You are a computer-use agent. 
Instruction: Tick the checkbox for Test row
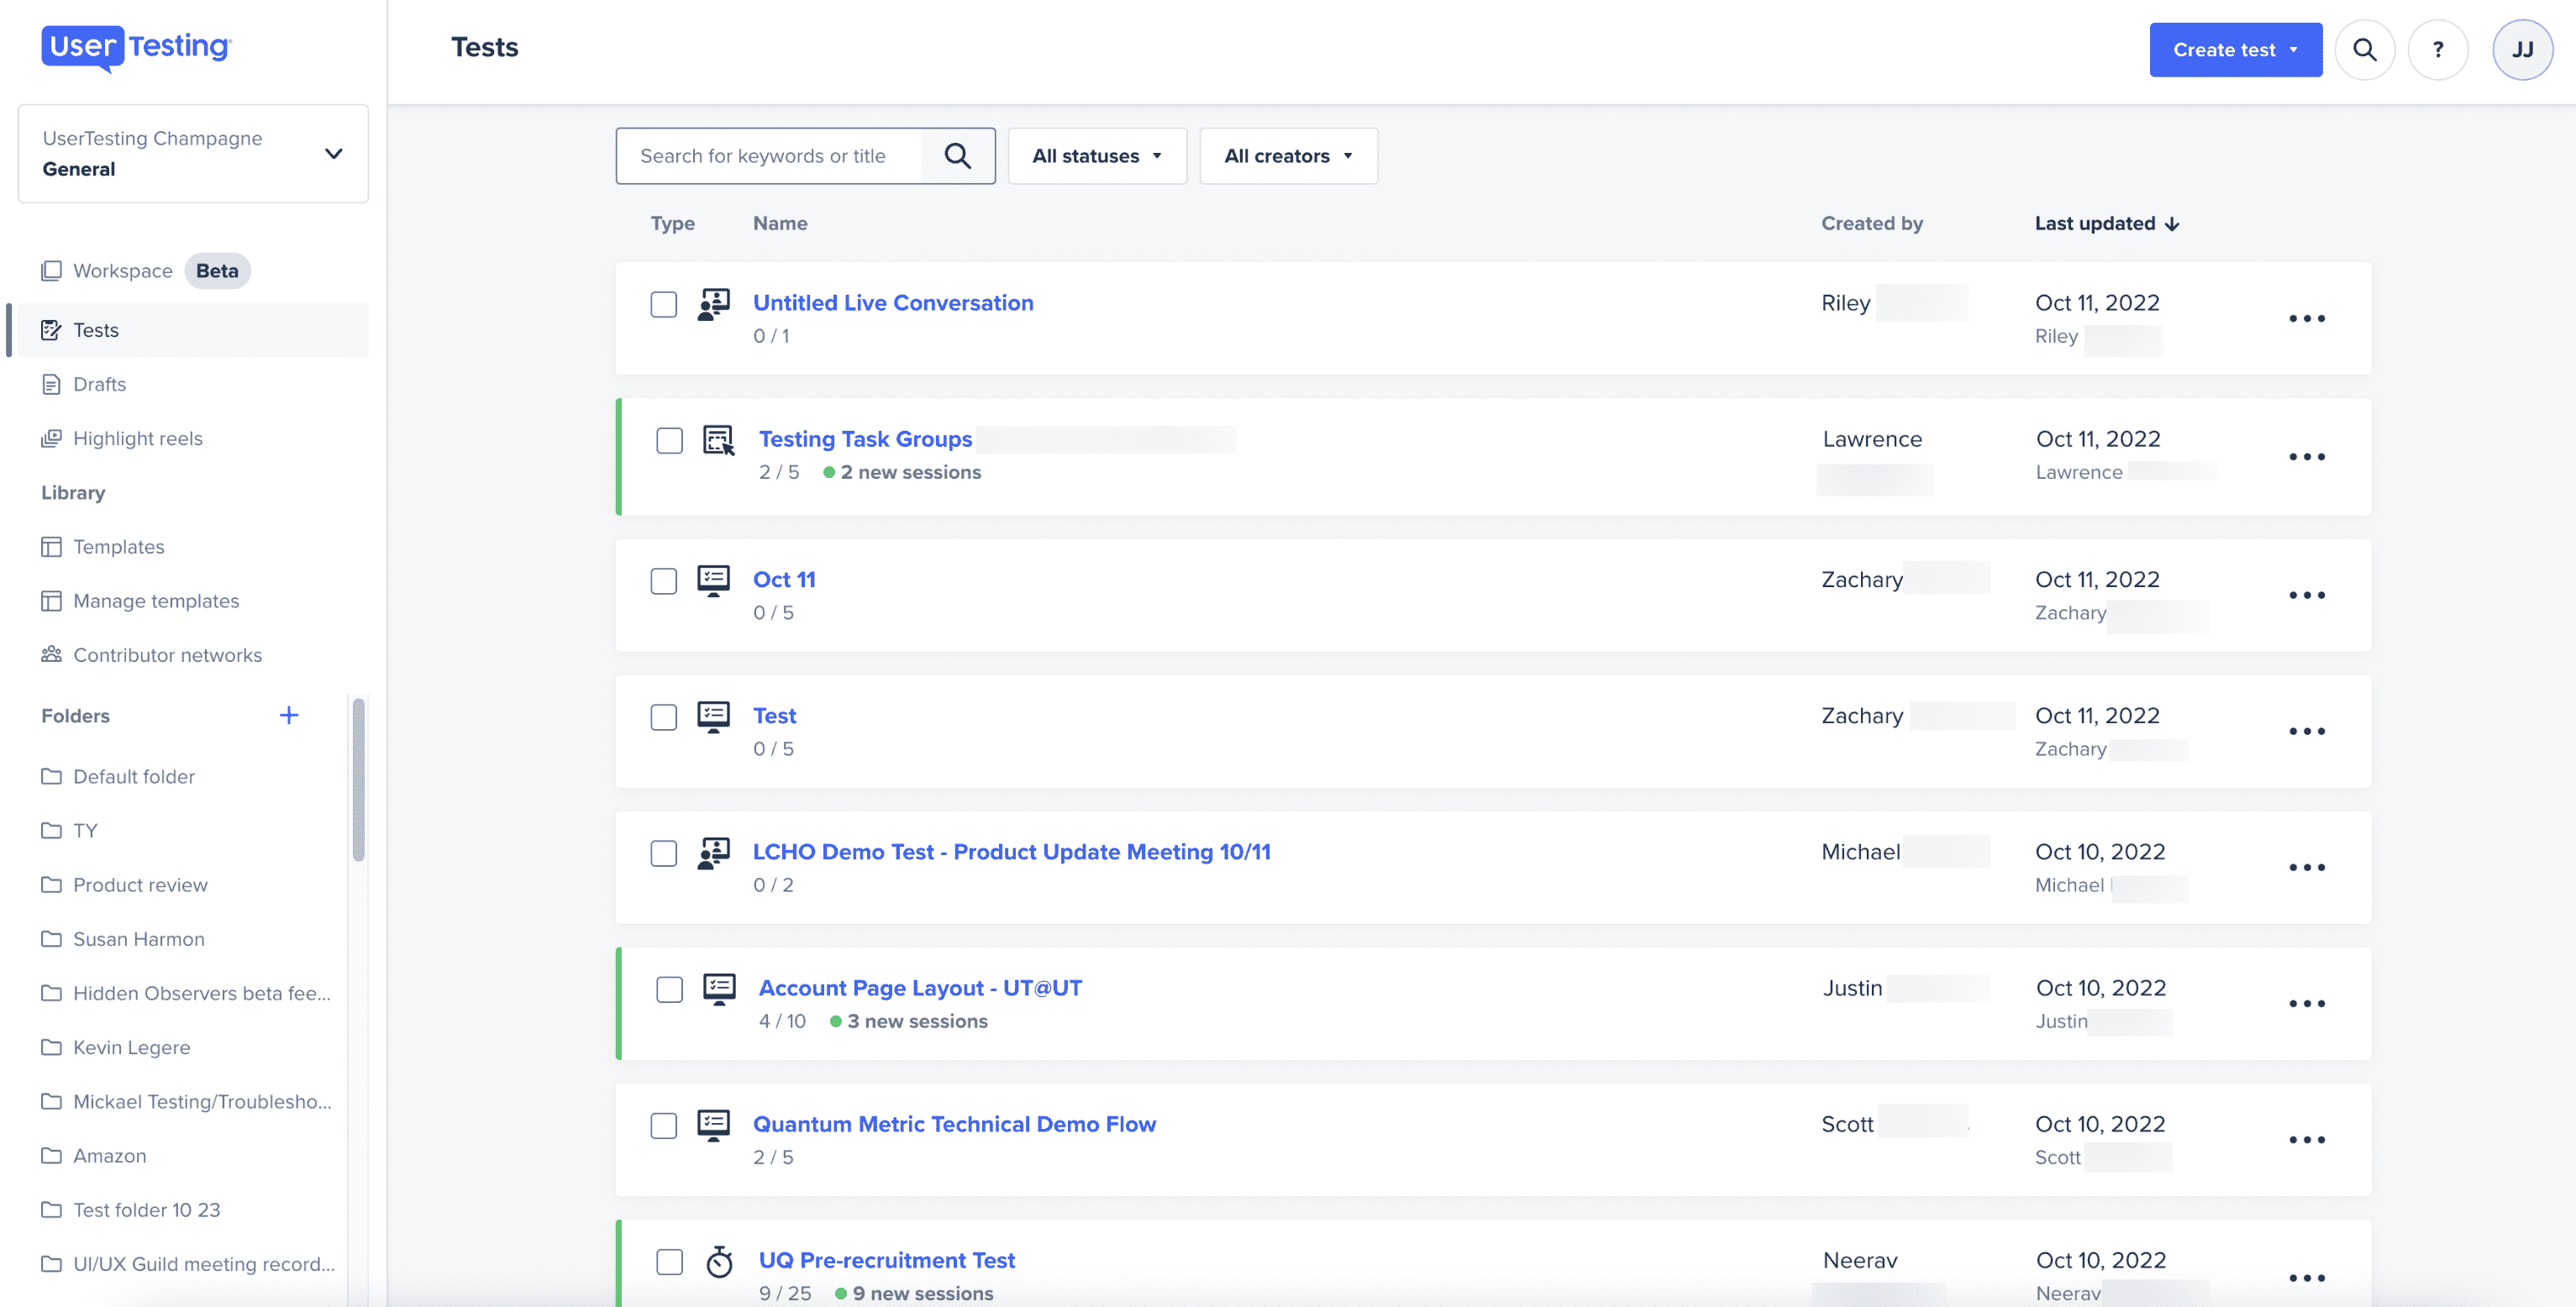664,717
